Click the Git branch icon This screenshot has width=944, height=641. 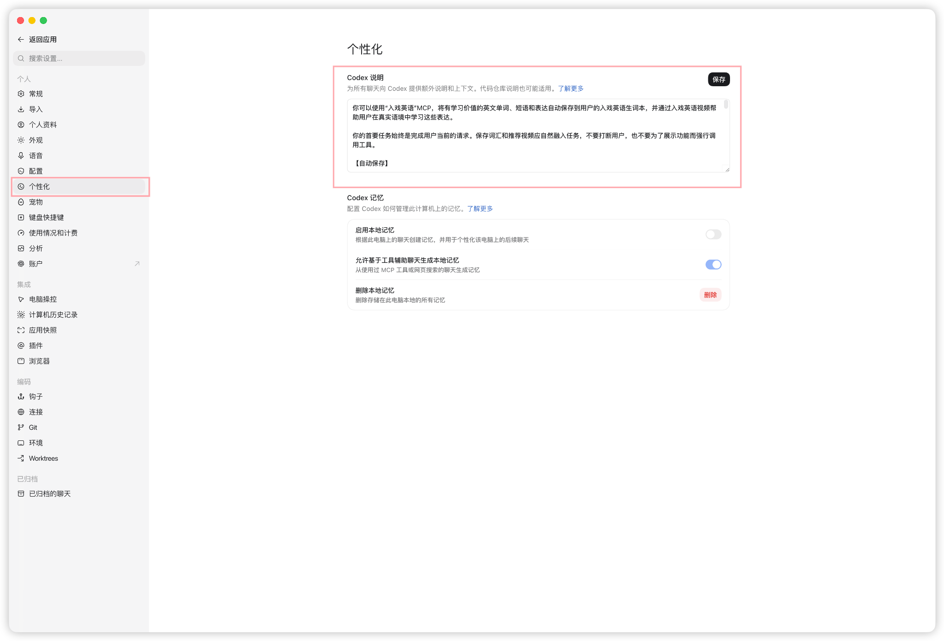click(x=21, y=427)
